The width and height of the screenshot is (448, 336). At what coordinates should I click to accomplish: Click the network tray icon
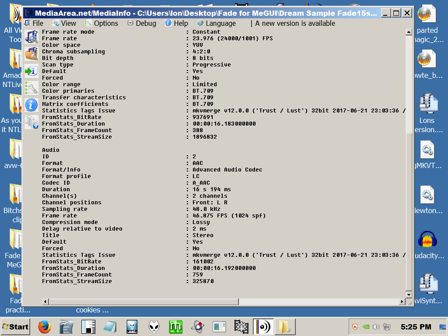point(387,326)
